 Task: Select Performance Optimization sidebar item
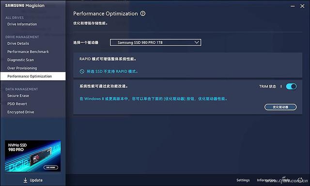click(33, 76)
